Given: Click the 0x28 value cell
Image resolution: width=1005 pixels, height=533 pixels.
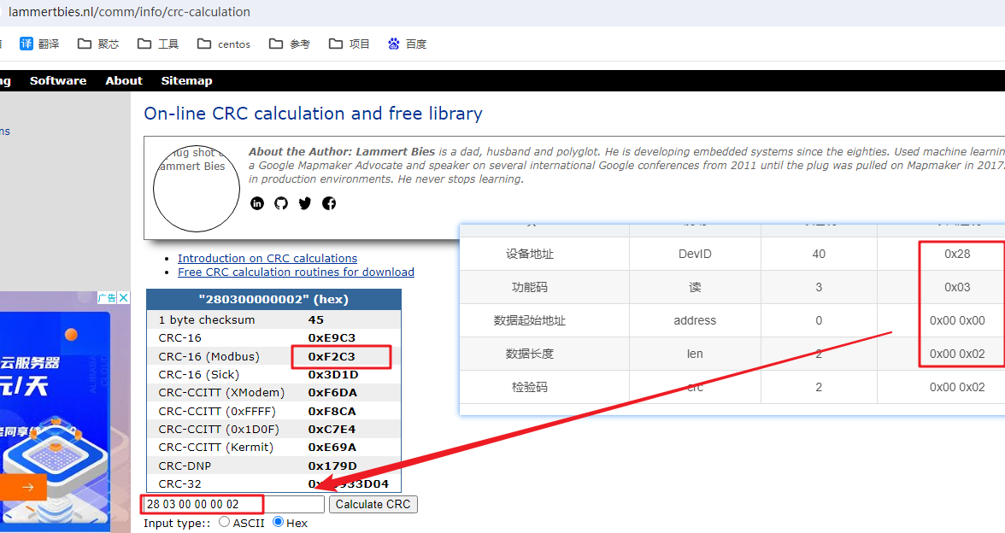Looking at the screenshot, I should coord(957,254).
